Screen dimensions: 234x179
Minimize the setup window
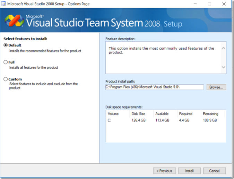(195, 4)
